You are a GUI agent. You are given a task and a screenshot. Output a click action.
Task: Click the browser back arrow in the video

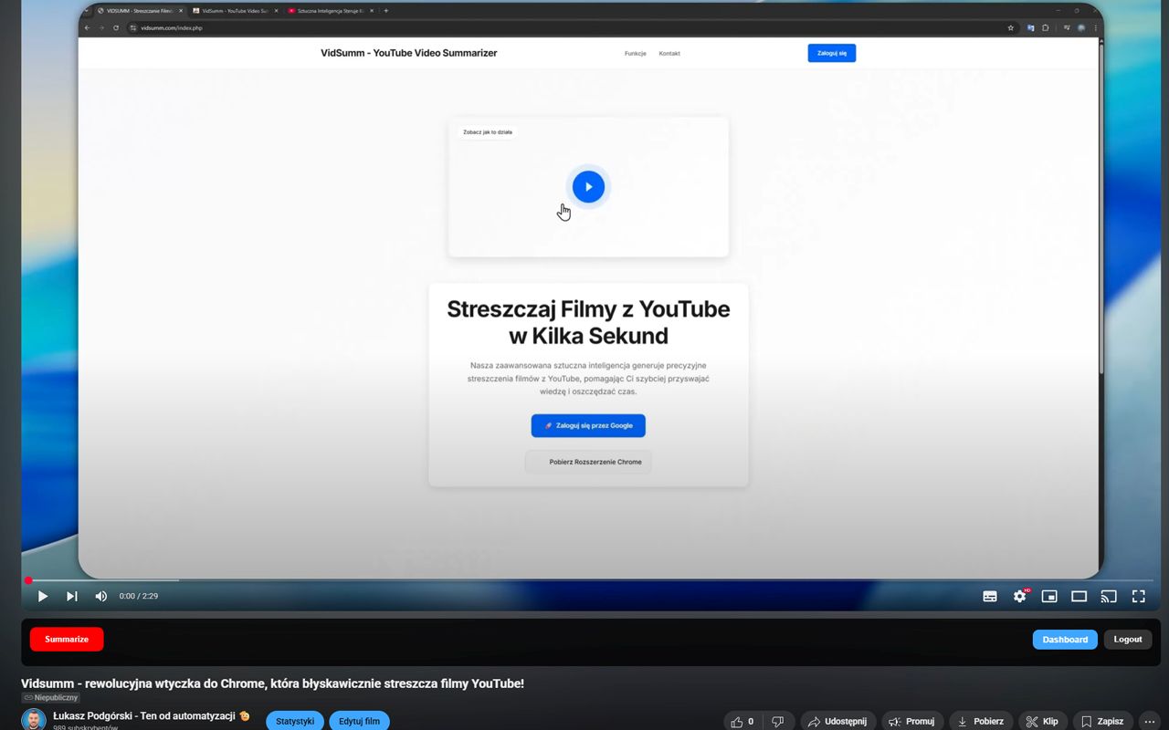pos(88,27)
